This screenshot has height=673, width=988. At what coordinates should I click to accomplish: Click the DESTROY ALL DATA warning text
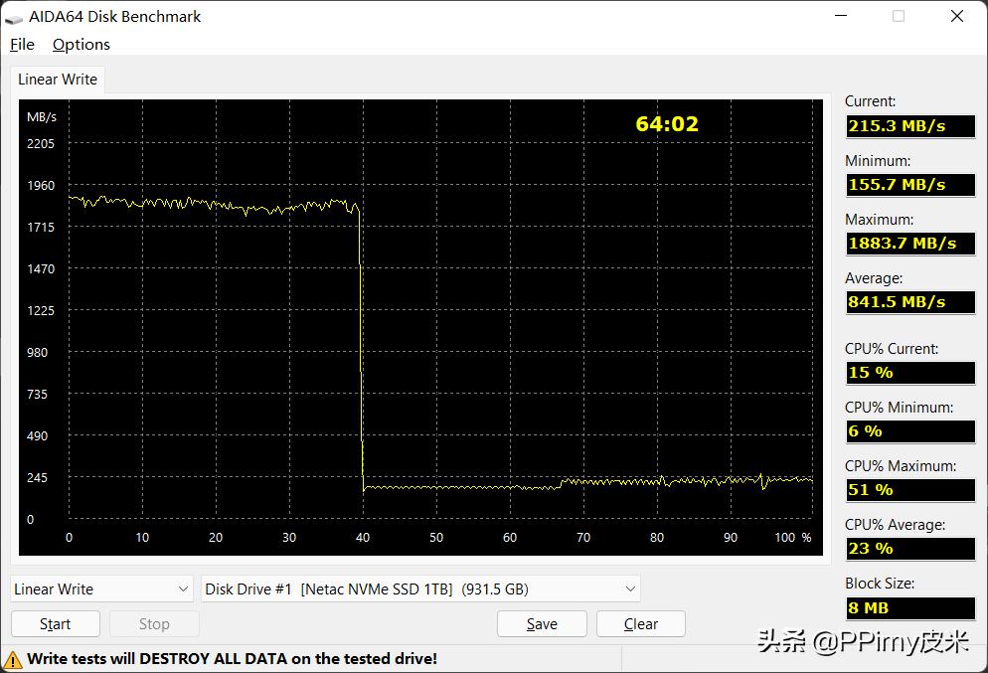[x=232, y=659]
